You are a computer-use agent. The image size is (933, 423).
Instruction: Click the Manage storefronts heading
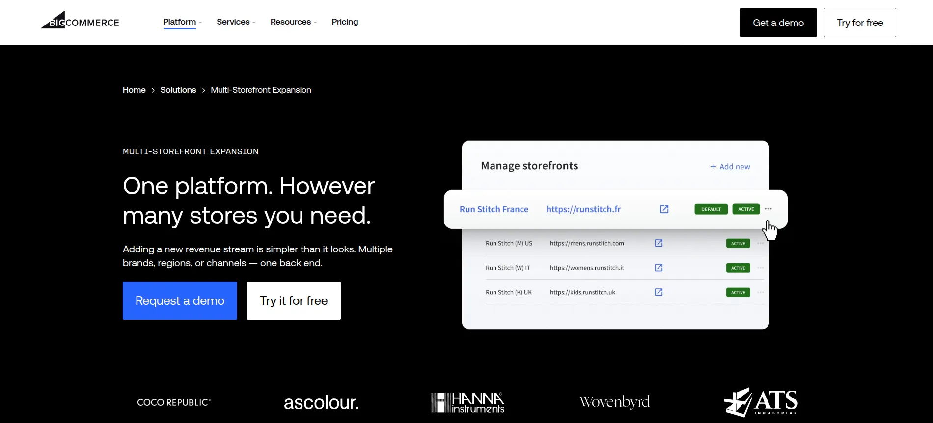pos(529,166)
